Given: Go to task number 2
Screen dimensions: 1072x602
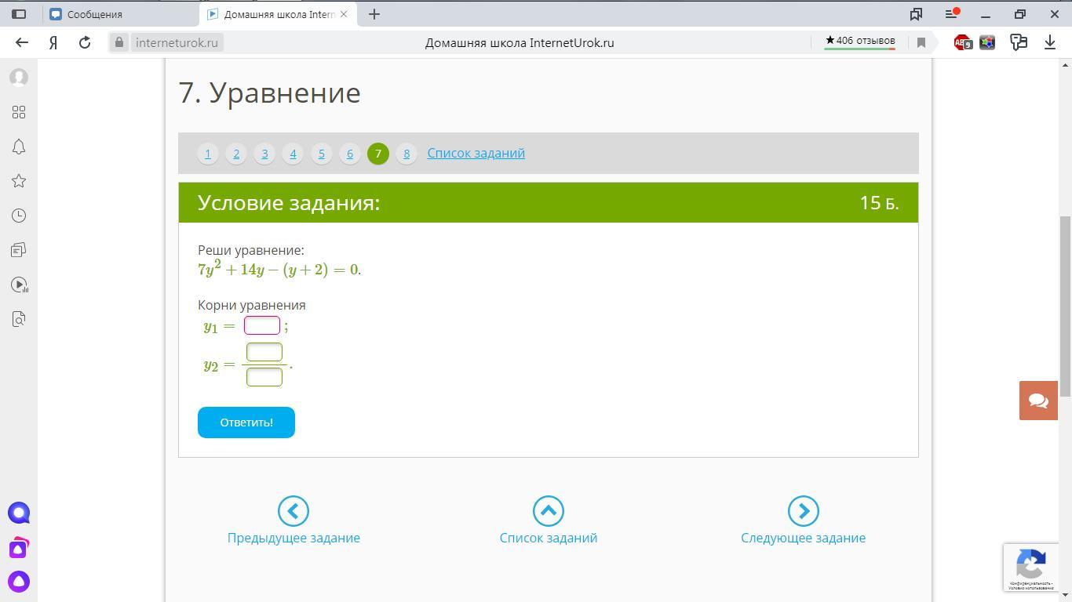Looking at the screenshot, I should (236, 154).
